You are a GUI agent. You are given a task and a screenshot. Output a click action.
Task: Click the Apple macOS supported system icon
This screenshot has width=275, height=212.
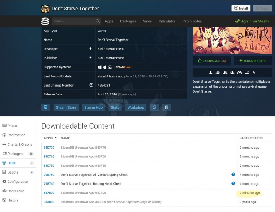pos(105,67)
